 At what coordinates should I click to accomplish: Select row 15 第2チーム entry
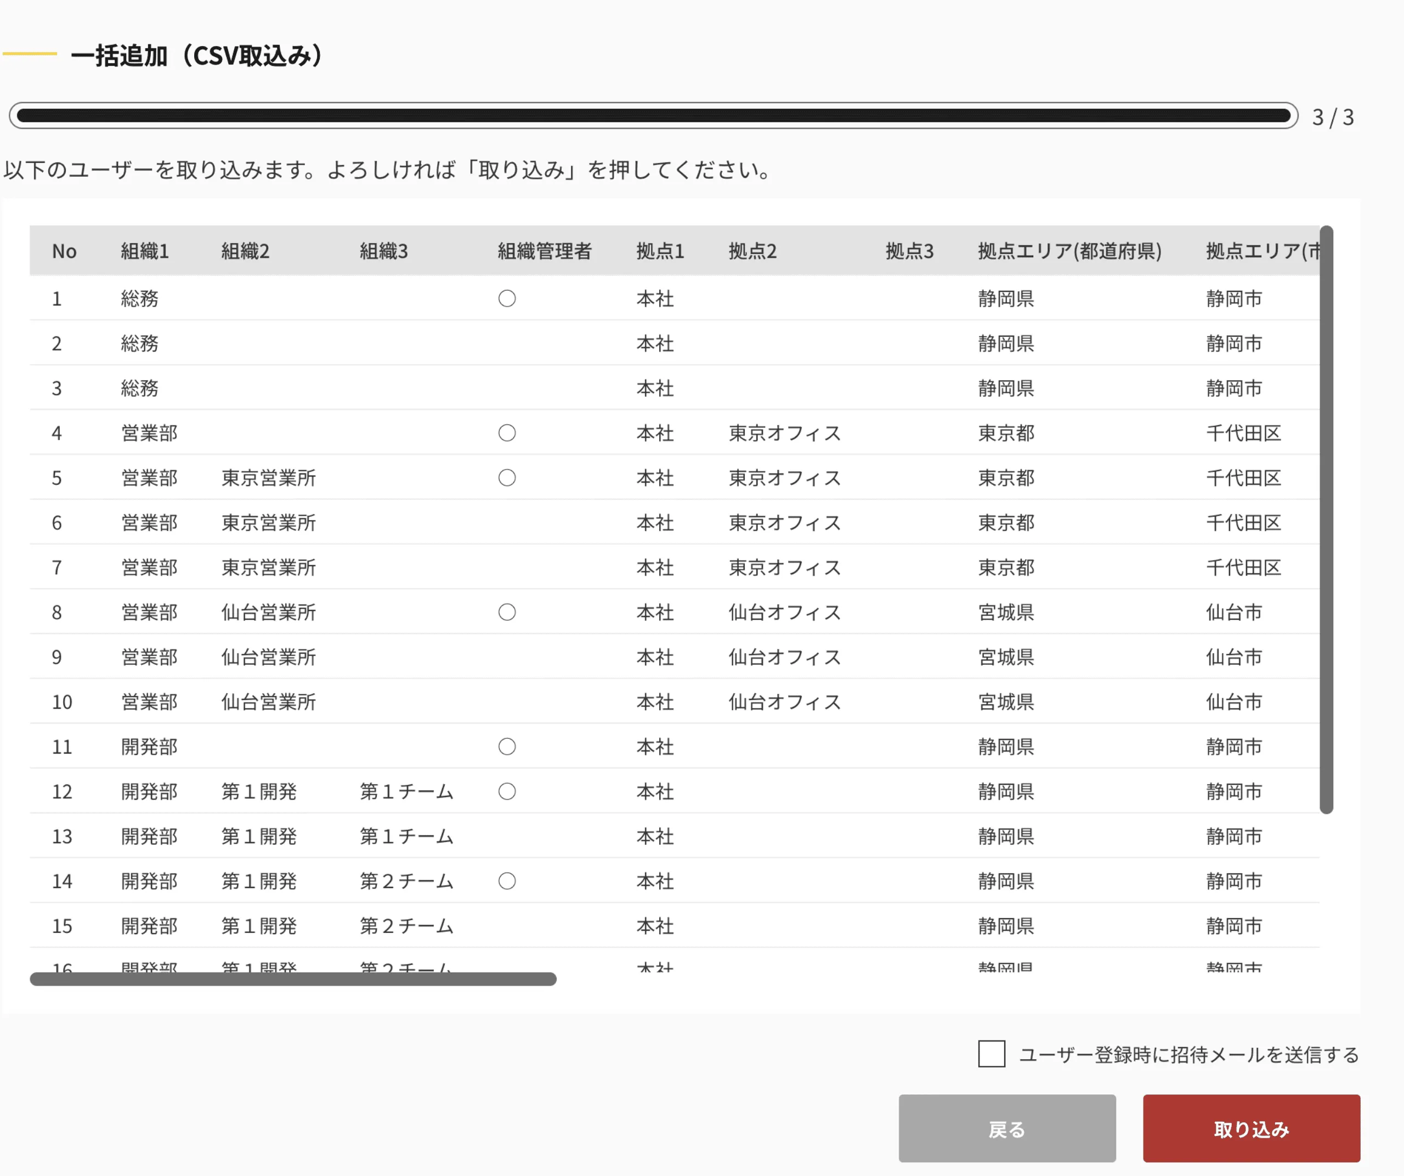tap(406, 926)
